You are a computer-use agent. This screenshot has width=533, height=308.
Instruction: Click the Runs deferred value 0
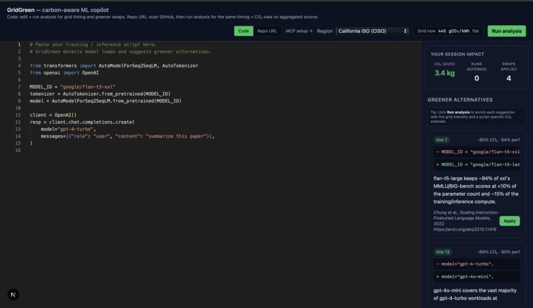[477, 79]
